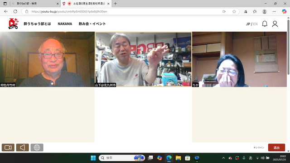This screenshot has width=290, height=163.
Task: Add page to favorites star
Action: click(x=234, y=11)
